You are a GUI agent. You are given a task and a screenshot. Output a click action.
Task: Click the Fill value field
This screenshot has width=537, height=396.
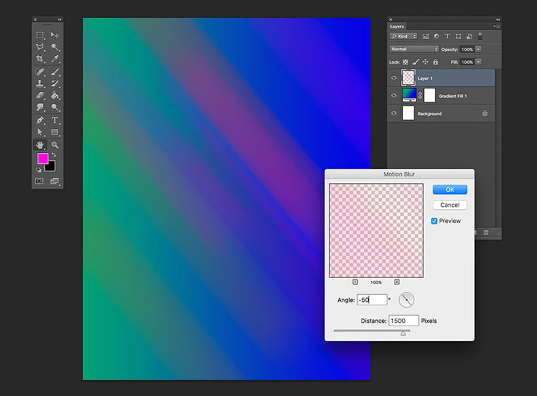(467, 62)
